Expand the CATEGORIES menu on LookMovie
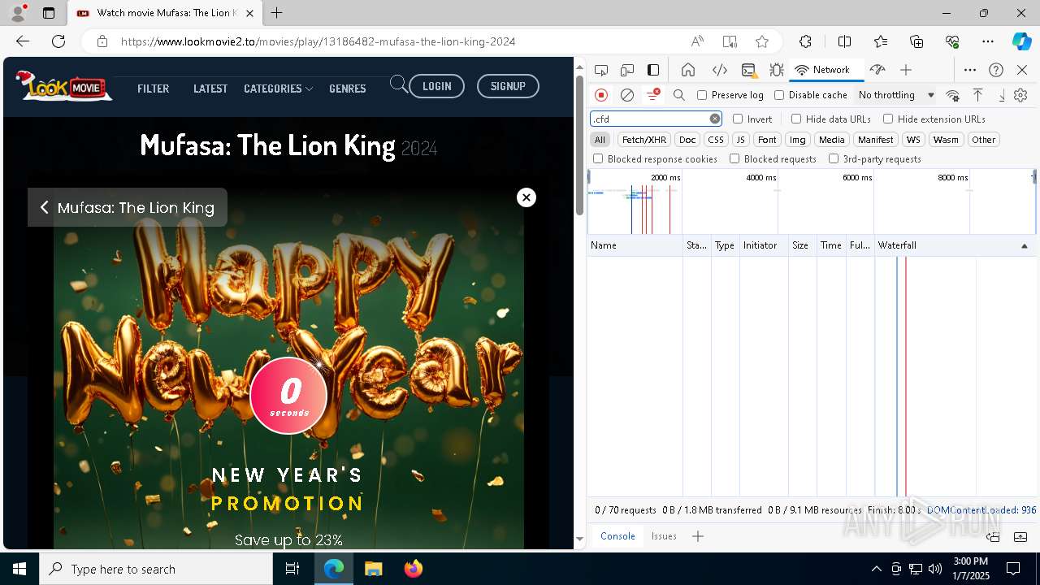 (278, 89)
